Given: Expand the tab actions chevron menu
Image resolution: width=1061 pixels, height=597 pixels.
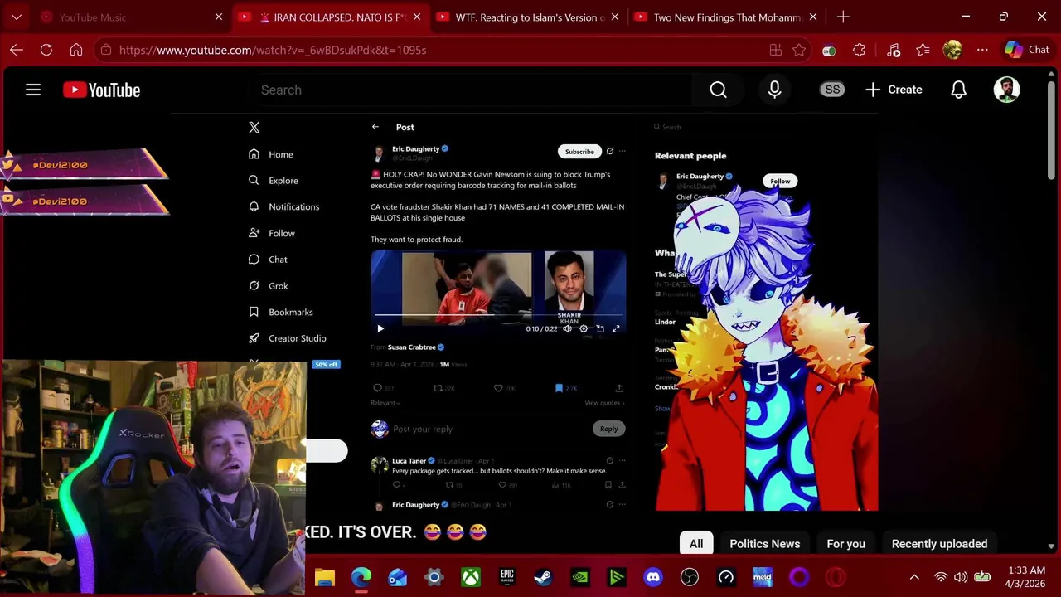Looking at the screenshot, I should [17, 17].
